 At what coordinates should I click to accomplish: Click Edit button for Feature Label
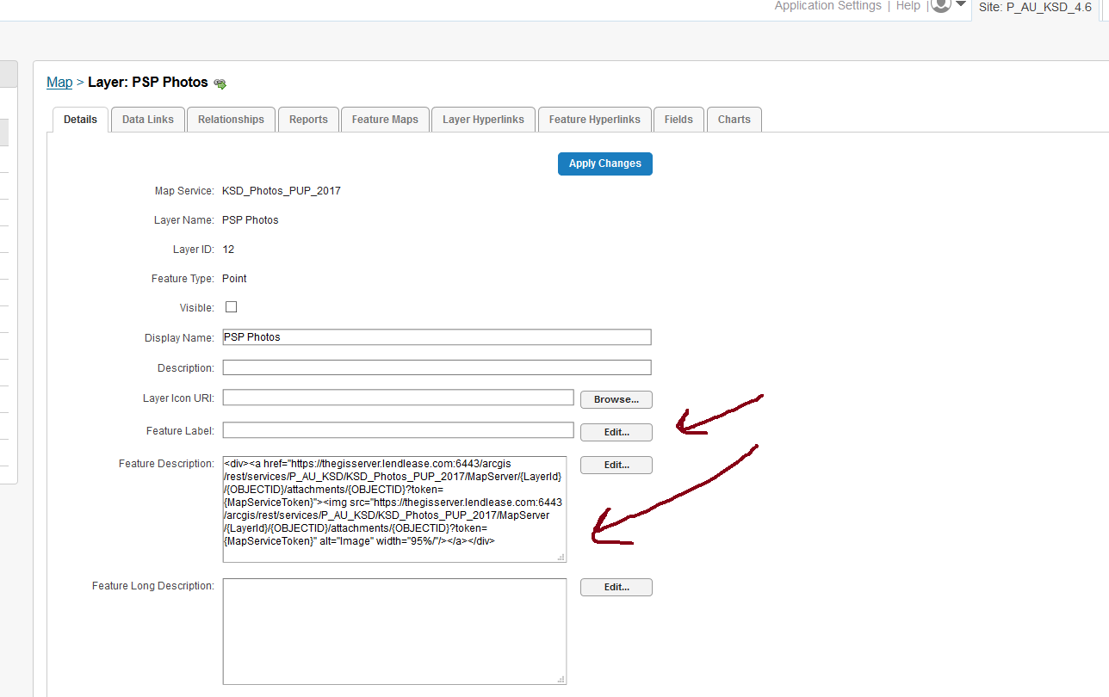coord(616,432)
